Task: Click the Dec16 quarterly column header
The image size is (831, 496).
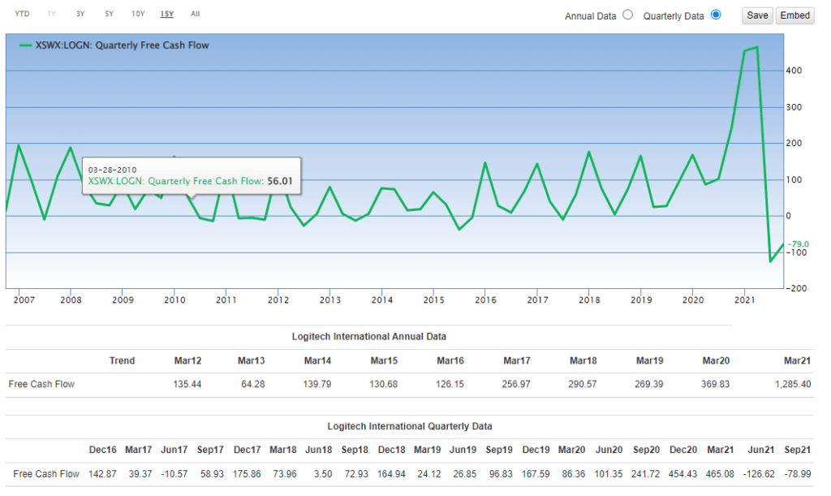Action: 102,450
